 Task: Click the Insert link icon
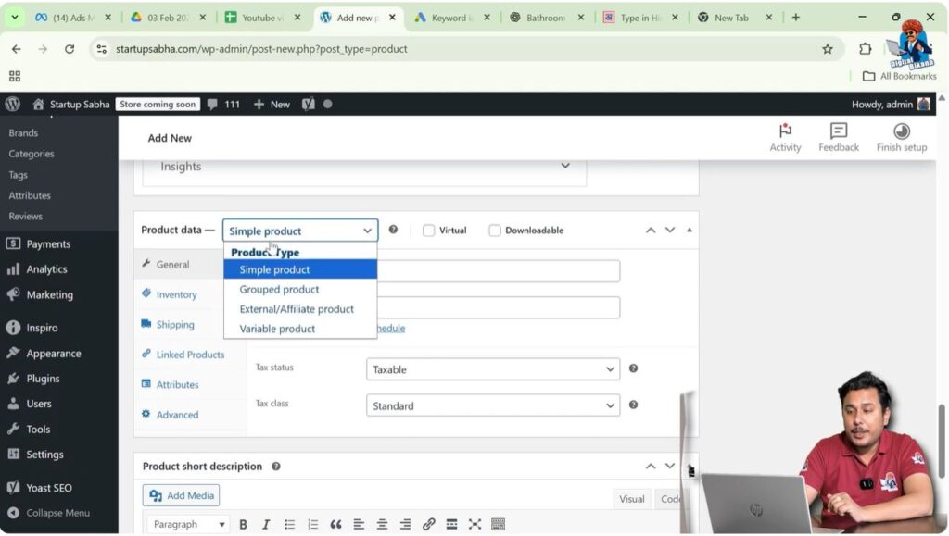(x=428, y=524)
